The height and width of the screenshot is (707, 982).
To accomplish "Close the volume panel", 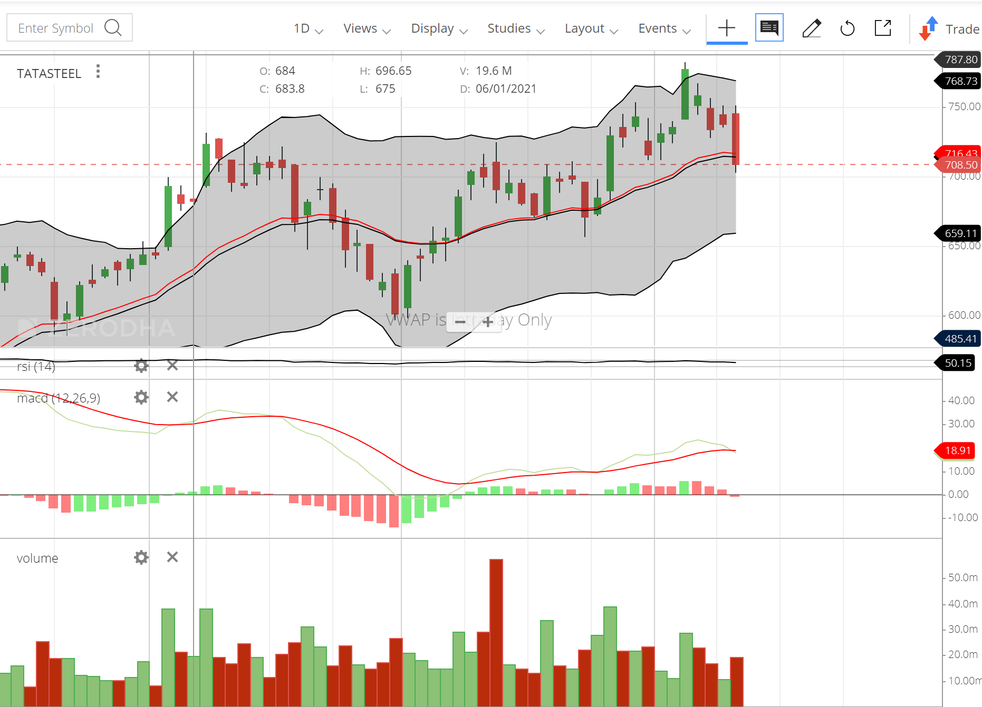I will (x=172, y=557).
